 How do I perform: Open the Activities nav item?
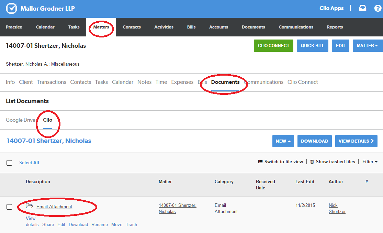[164, 27]
